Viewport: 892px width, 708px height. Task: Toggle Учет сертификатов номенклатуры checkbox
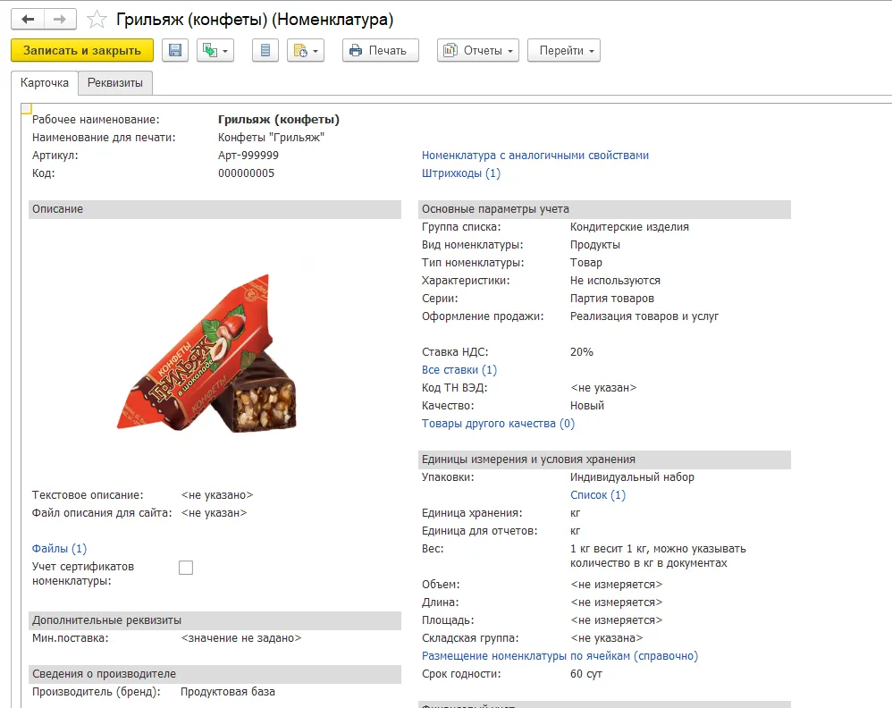(186, 568)
